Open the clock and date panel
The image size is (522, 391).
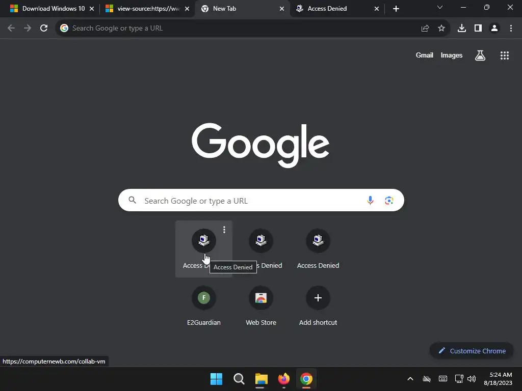point(498,379)
